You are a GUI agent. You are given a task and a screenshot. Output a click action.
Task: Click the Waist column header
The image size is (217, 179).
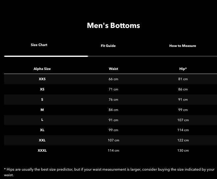click(x=113, y=69)
